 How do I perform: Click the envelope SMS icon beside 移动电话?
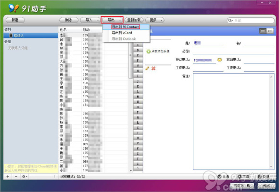point(219,60)
